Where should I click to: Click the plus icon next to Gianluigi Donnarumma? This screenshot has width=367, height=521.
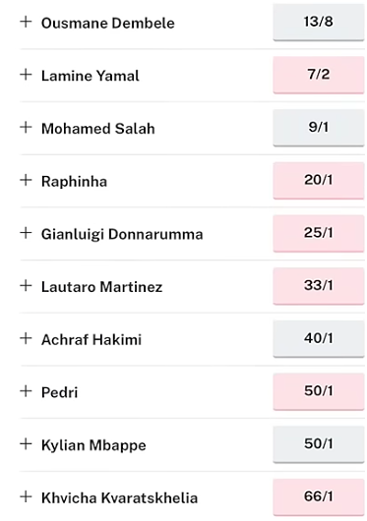26,233
